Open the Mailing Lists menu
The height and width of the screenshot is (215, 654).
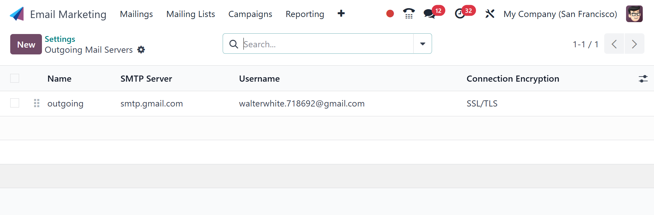(191, 14)
